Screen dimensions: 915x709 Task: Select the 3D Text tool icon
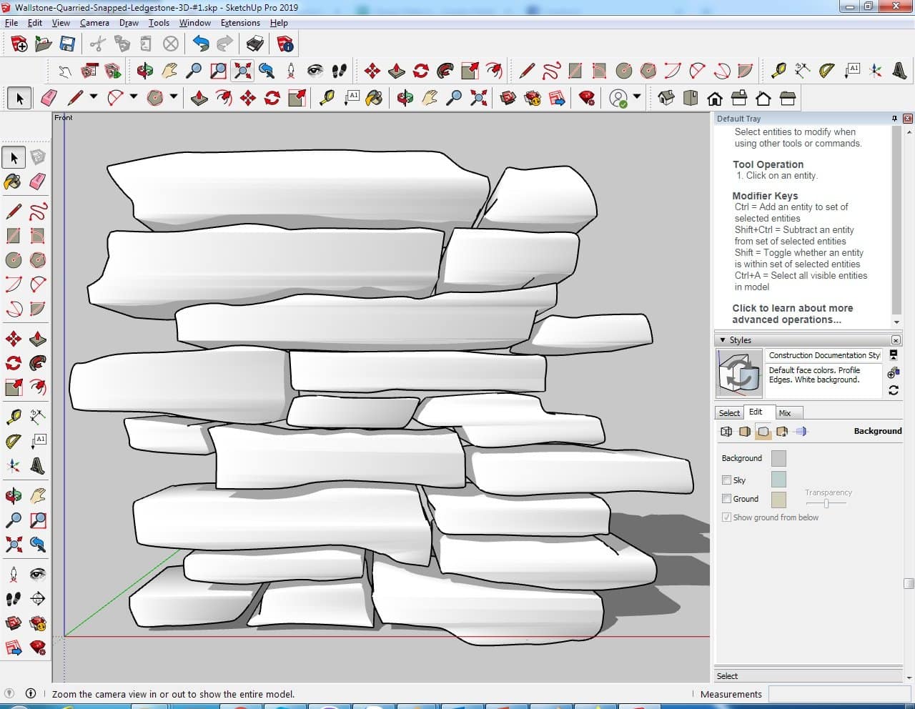[x=899, y=71]
